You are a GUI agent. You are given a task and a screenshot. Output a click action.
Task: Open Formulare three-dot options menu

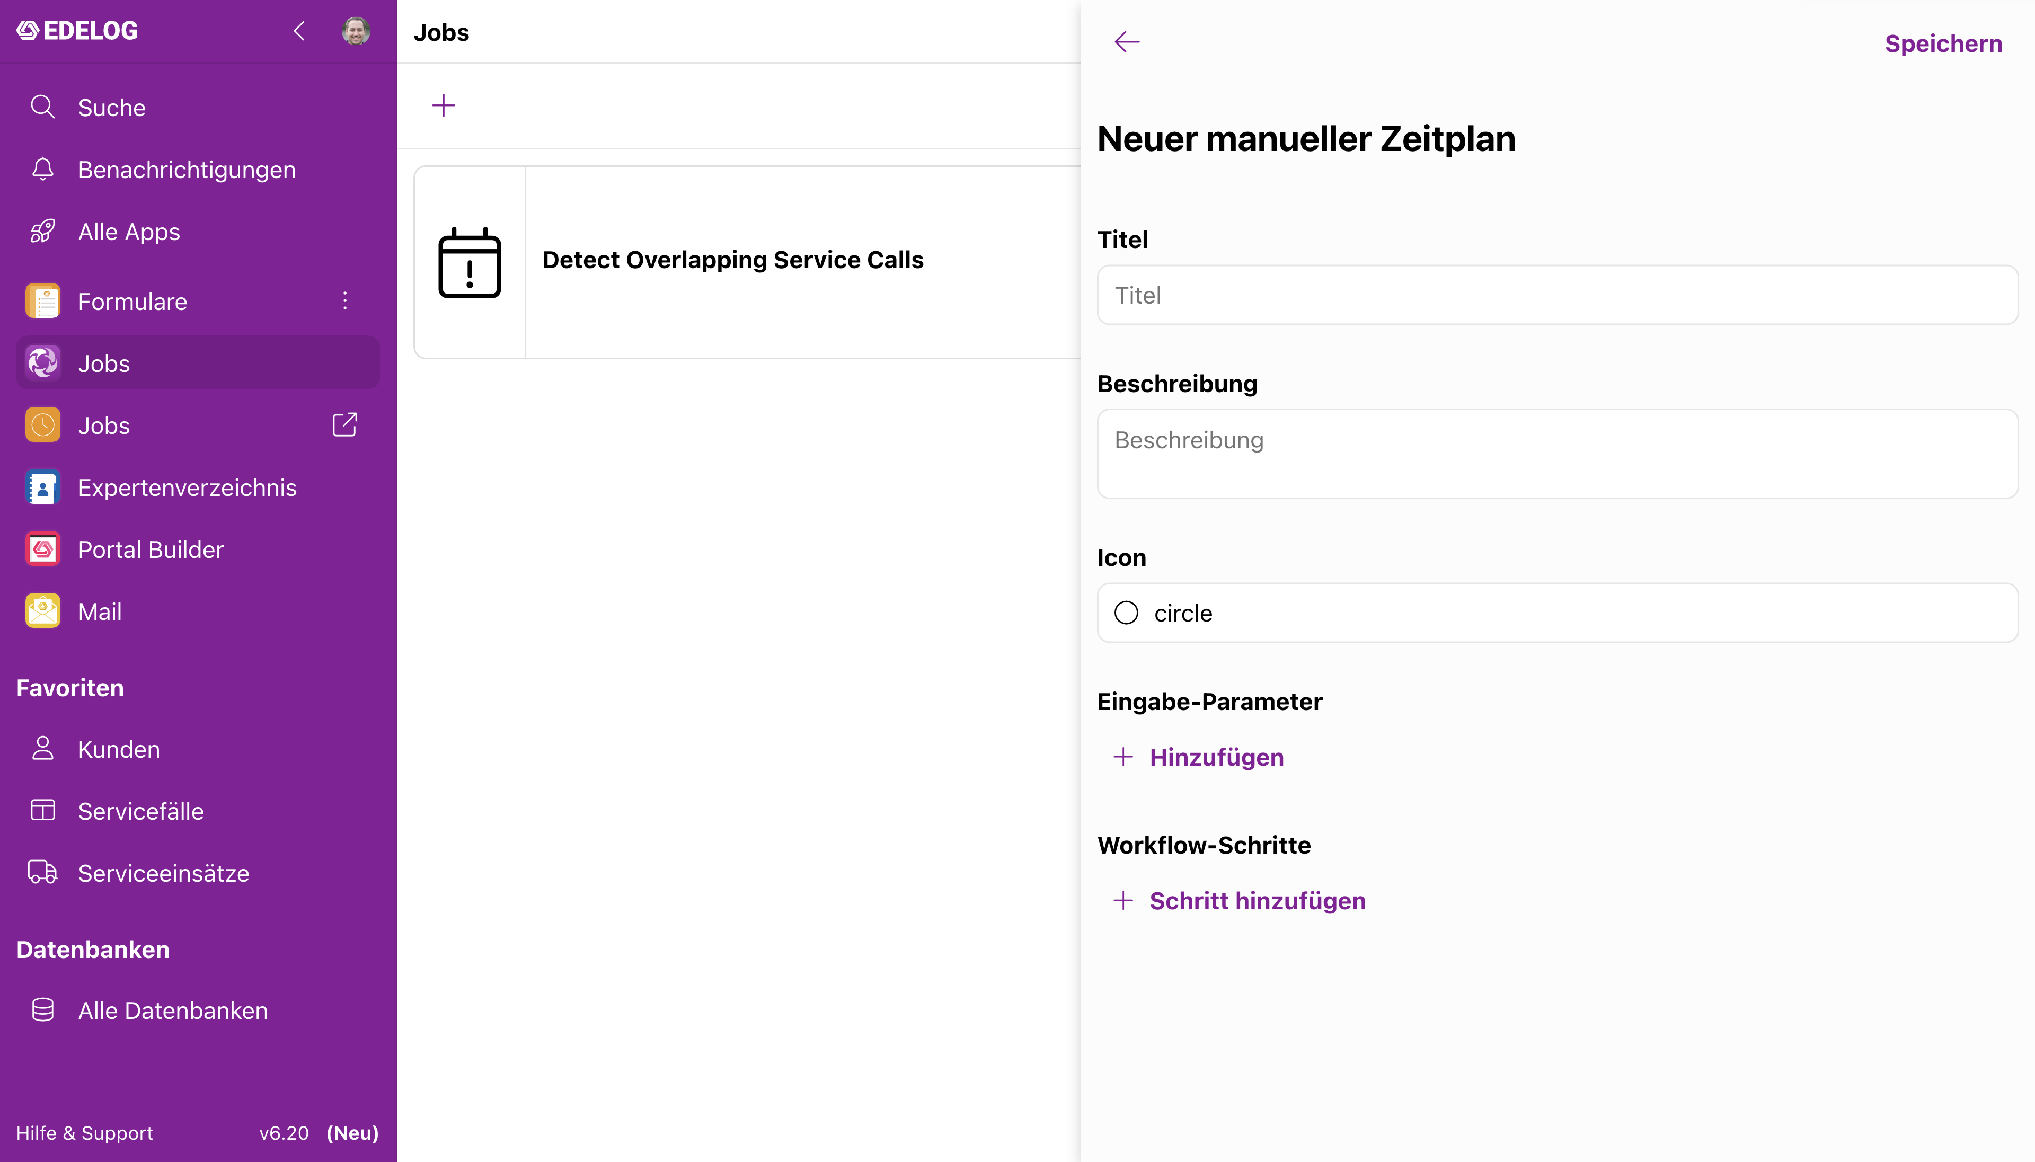click(345, 300)
